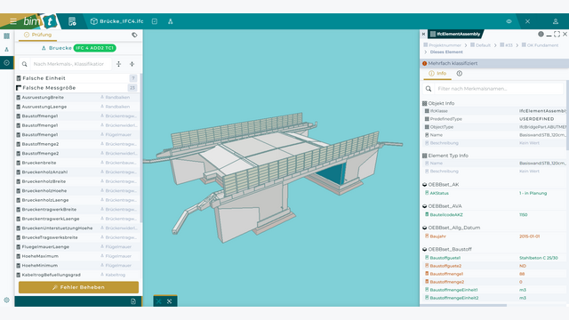Focus the Filter nach Merkmalsnamen field

(x=499, y=89)
